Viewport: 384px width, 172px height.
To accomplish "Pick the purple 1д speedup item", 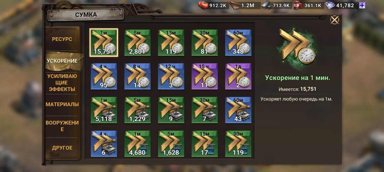I will 238,76.
